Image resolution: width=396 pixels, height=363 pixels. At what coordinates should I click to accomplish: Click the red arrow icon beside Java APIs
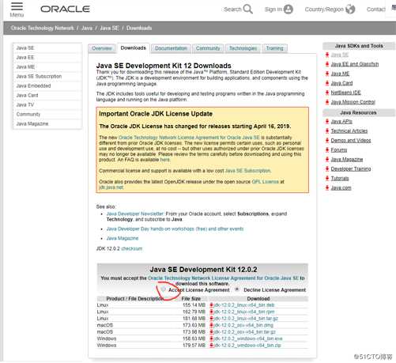point(327,121)
